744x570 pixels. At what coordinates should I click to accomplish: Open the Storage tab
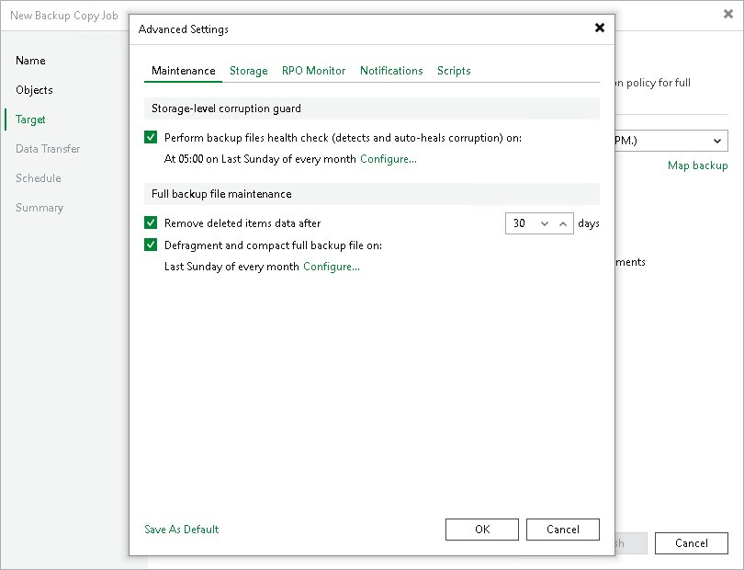249,71
